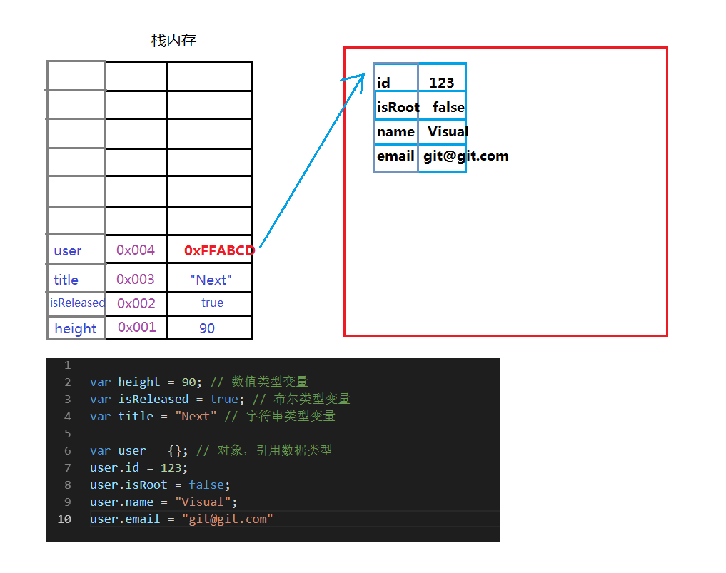Click the name row showing Visual
Image resolution: width=726 pixels, height=573 pixels.
420,131
